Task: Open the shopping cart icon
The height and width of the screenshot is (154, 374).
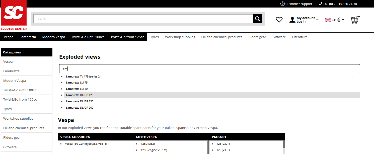Action: [x=355, y=20]
